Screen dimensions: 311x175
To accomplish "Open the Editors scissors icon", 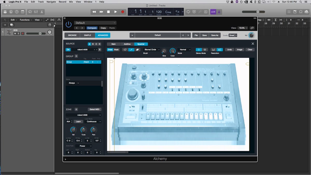I will tap(41, 12).
